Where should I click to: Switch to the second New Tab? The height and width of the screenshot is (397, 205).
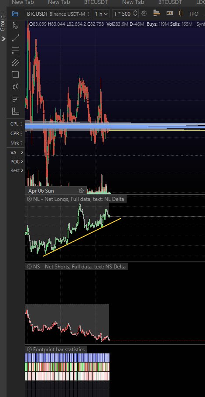(59, 2)
